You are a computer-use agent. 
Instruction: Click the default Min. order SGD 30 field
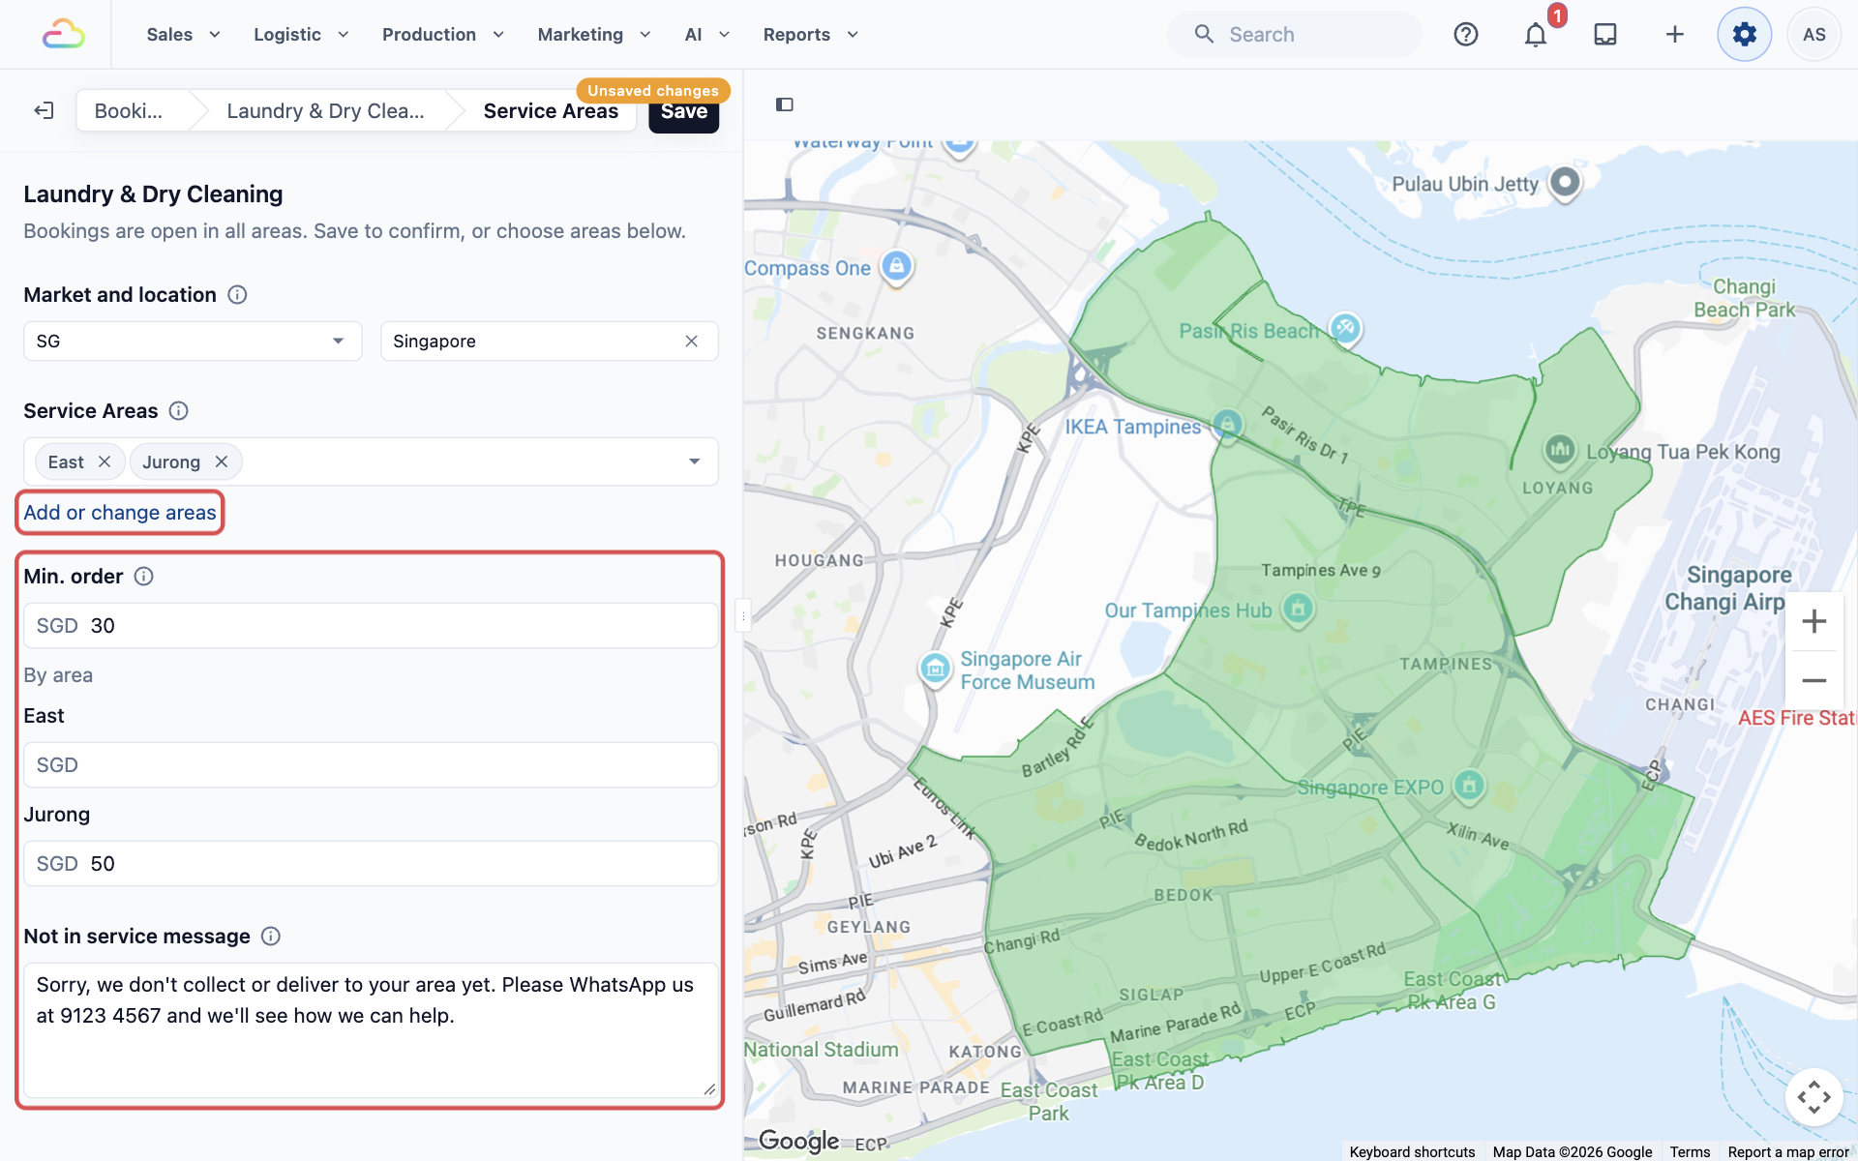(x=371, y=626)
